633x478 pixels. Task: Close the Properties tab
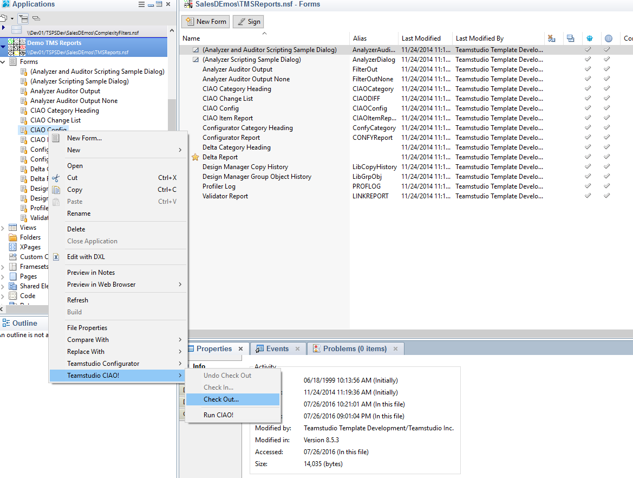click(240, 348)
